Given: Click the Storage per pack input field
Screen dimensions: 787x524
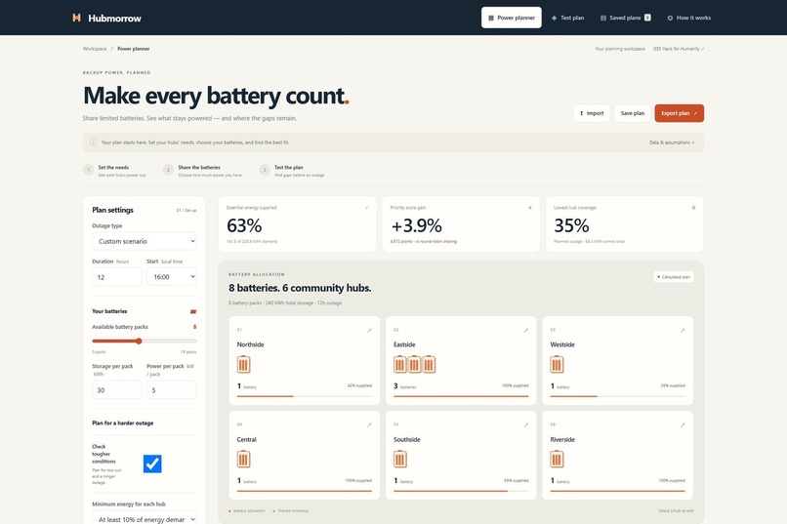Looking at the screenshot, I should point(116,389).
